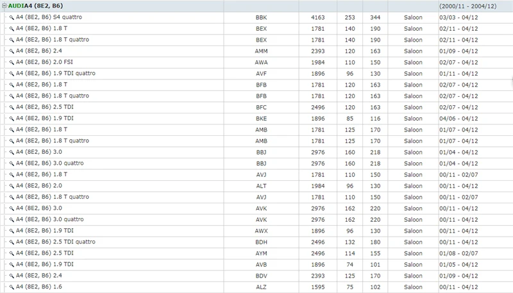Click magnifier icon of the 3.0 AVK non-quattro row
The height and width of the screenshot is (293, 513).
12,208
